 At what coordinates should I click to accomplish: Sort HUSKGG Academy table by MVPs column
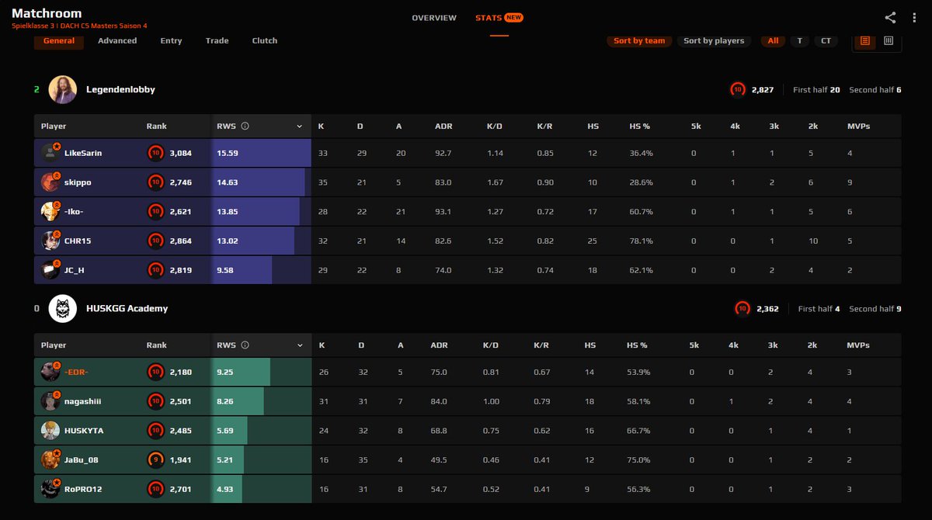point(857,345)
